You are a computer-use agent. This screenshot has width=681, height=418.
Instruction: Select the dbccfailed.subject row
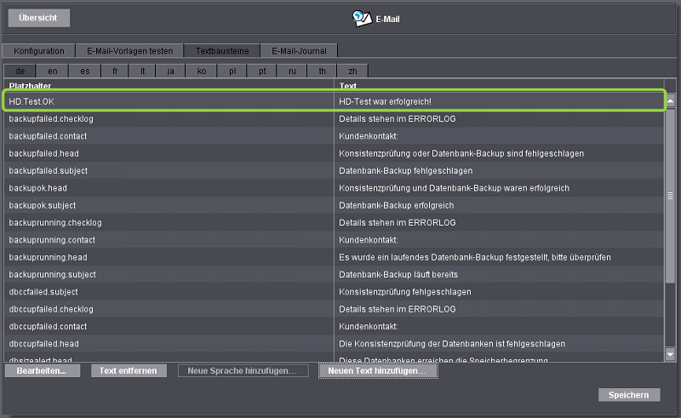click(x=170, y=292)
